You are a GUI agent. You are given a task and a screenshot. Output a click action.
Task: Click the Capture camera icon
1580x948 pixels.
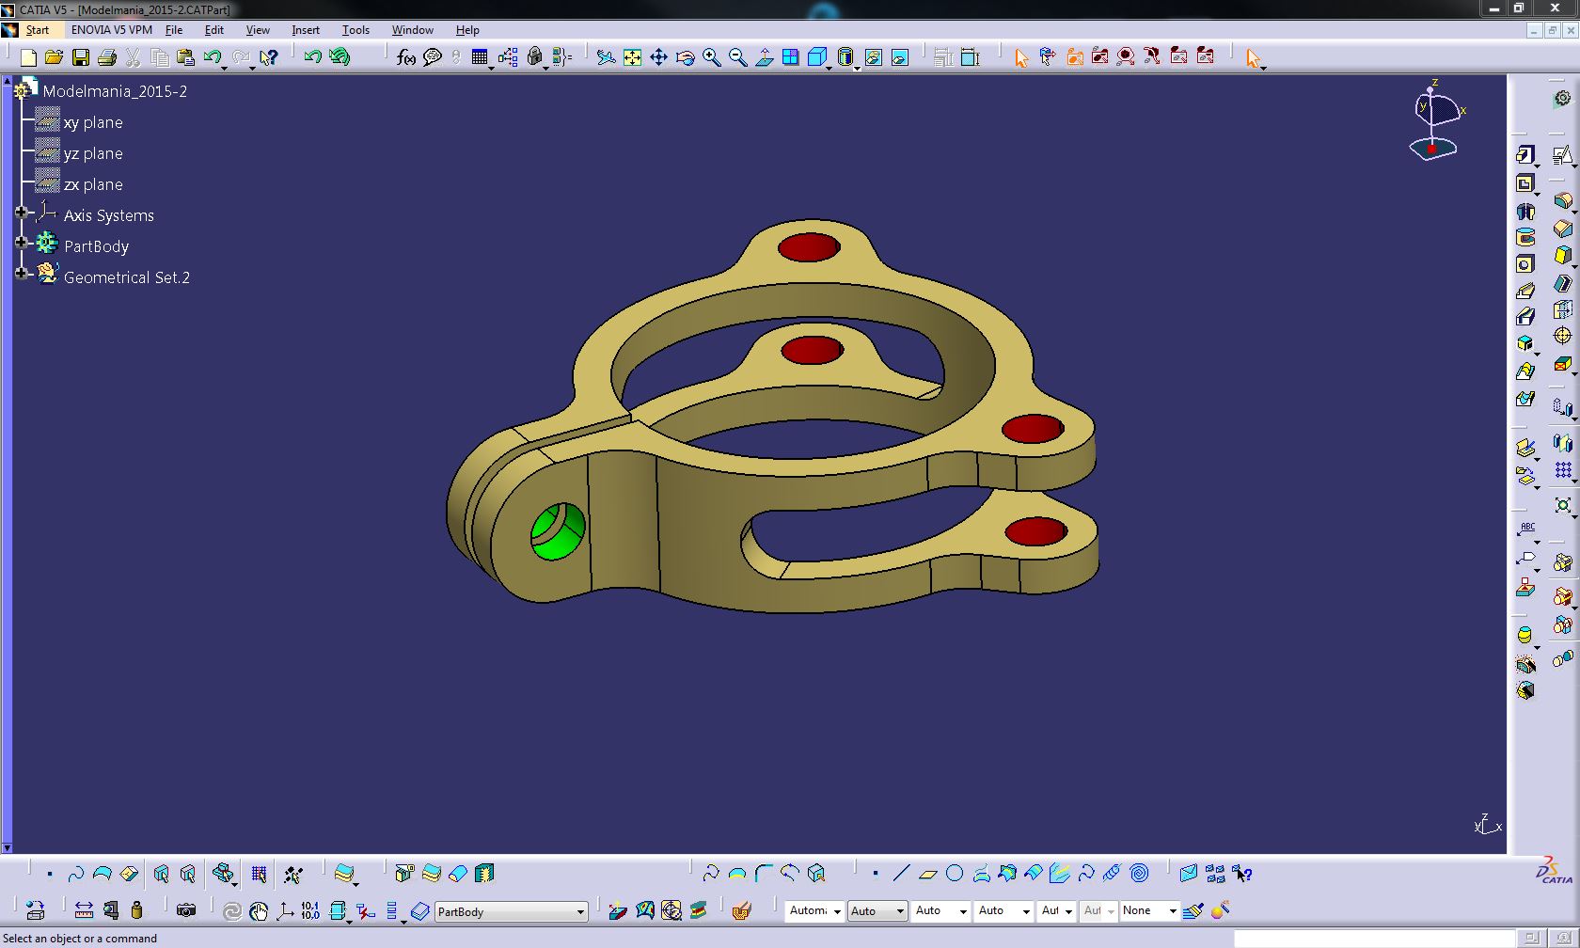point(186,910)
